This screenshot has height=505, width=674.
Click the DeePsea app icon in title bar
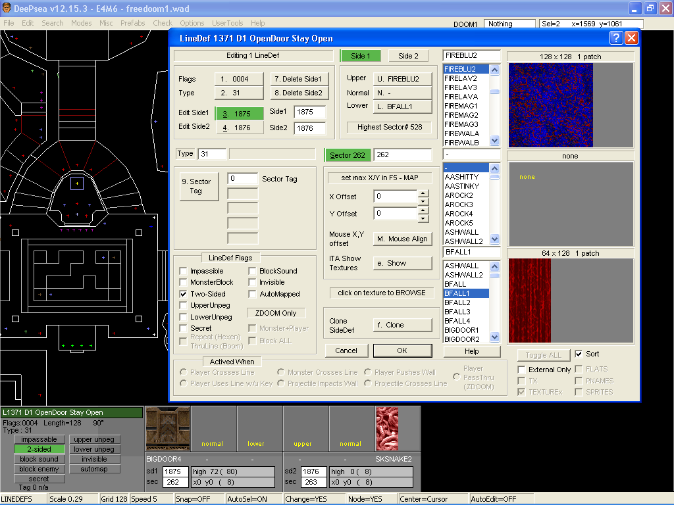point(7,8)
